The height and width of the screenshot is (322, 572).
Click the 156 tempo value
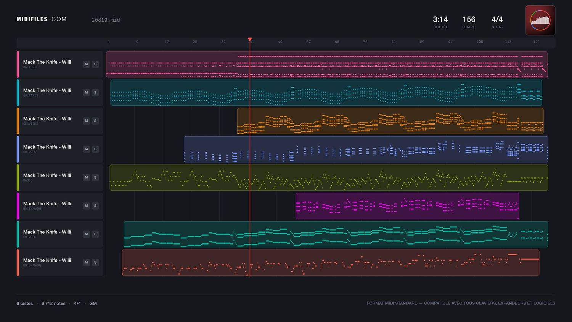coord(469,19)
